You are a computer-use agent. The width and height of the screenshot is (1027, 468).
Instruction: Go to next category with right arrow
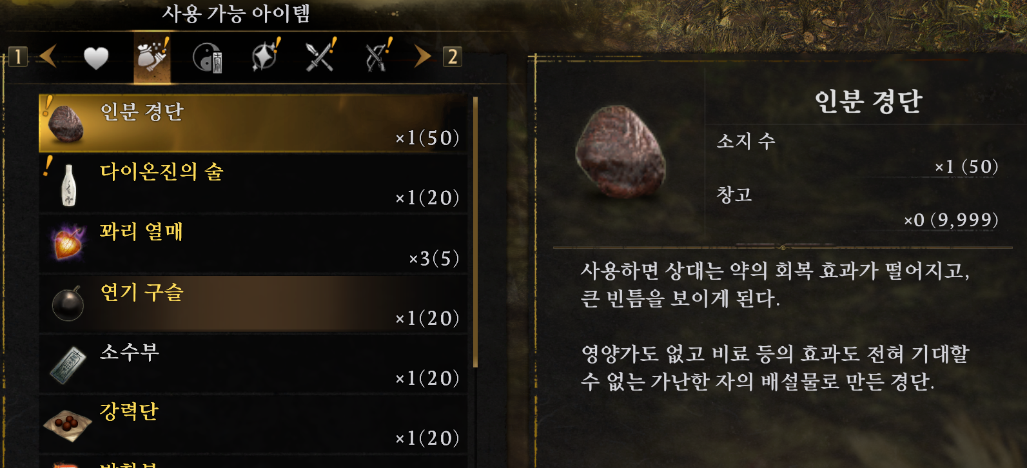422,56
